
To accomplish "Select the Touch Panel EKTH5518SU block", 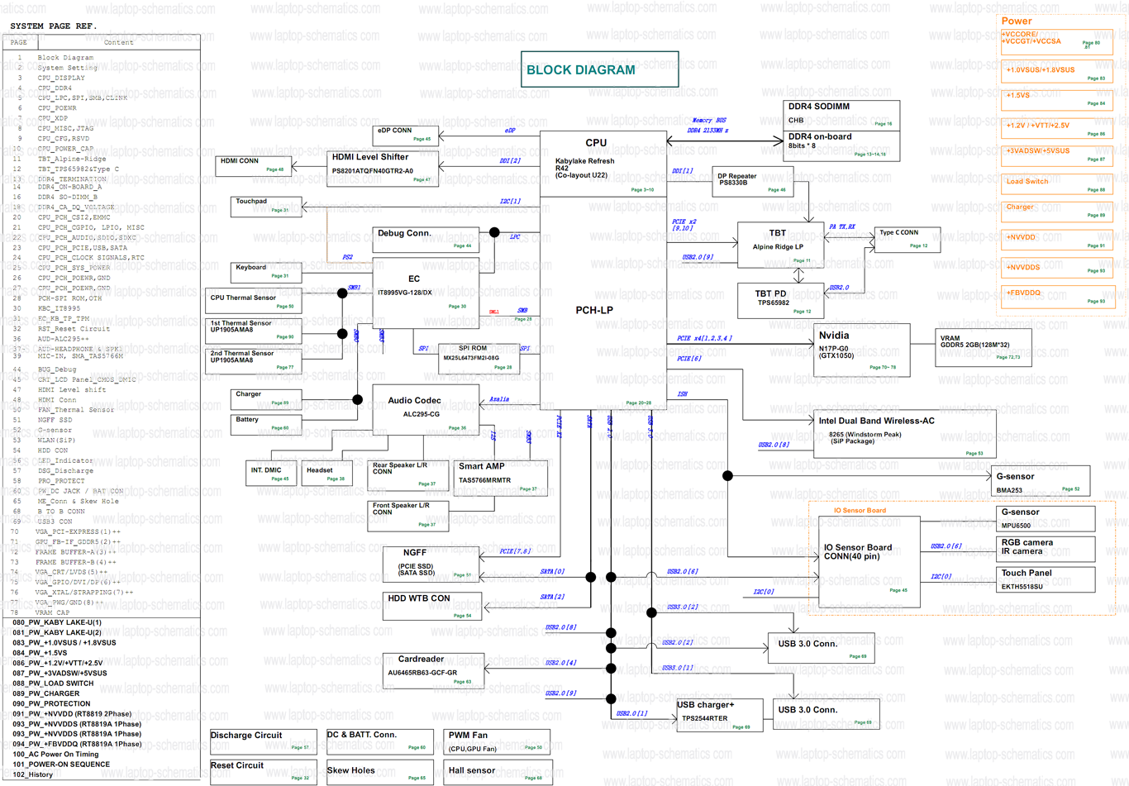I will [x=1046, y=579].
